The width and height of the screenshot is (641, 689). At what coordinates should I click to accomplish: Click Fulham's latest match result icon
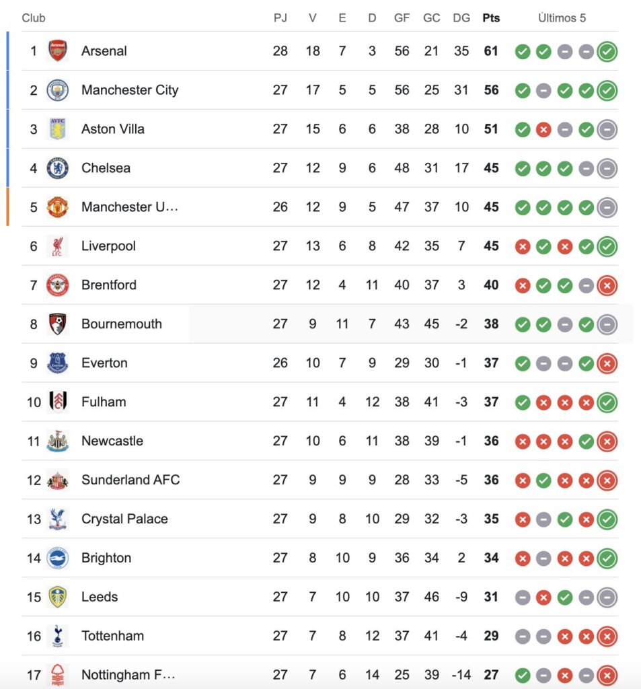click(x=607, y=403)
